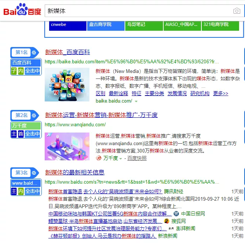Open the baike.baidu.com item URL
This screenshot has height=244, width=245.
coord(132,62)
